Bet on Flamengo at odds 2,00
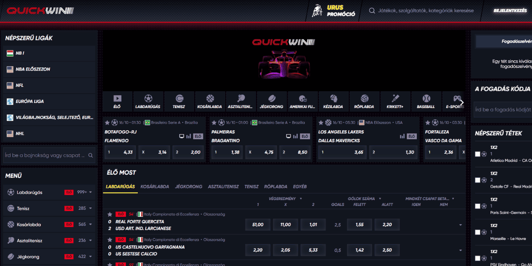The image size is (532, 266). coord(188,152)
